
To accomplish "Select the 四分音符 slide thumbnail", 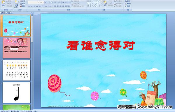I will pyautogui.click(x=16, y=93).
